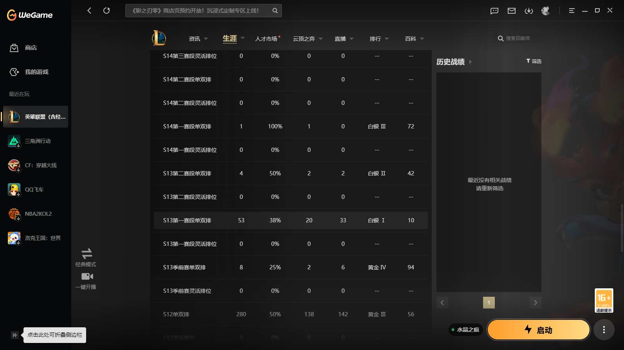Viewport: 624px width, 350px height.
Task: Select 洛克王国: 世界 game entry
Action: tap(36, 238)
